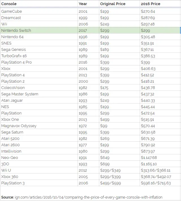Viewport: 181px width, 201px height.
Task: Click the 1972 year cell
Action: coord(83,126)
